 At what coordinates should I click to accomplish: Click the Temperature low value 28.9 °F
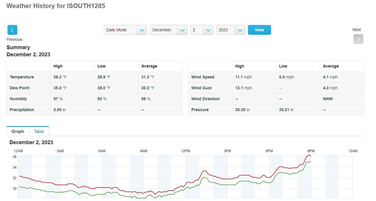(x=104, y=77)
